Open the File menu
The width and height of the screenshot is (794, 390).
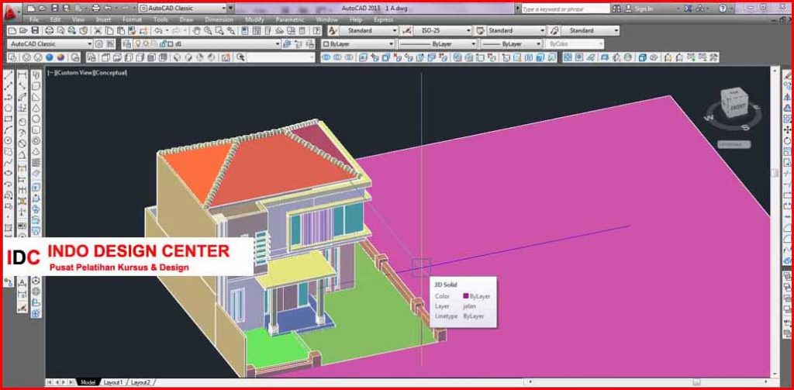[x=34, y=19]
